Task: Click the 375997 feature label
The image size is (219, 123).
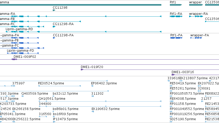Action: click(19, 83)
